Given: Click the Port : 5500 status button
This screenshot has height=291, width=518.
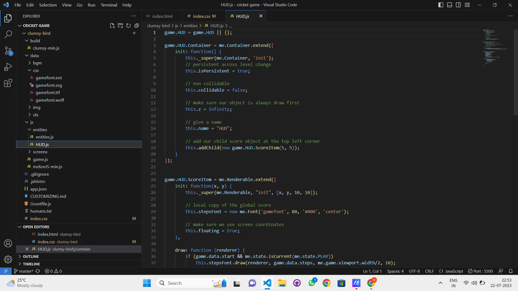Looking at the screenshot, I should tap(480, 271).
